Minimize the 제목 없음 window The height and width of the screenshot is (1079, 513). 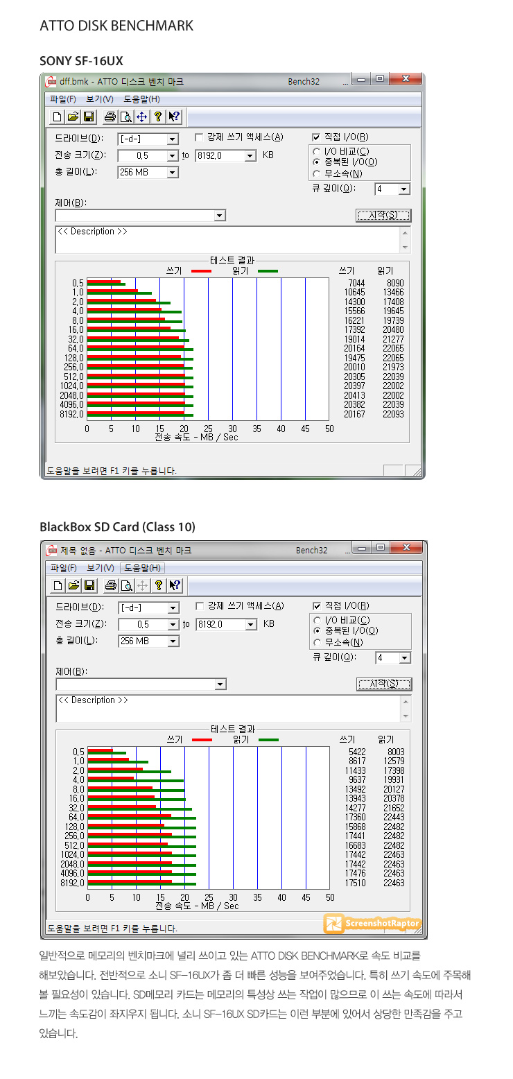[x=362, y=548]
